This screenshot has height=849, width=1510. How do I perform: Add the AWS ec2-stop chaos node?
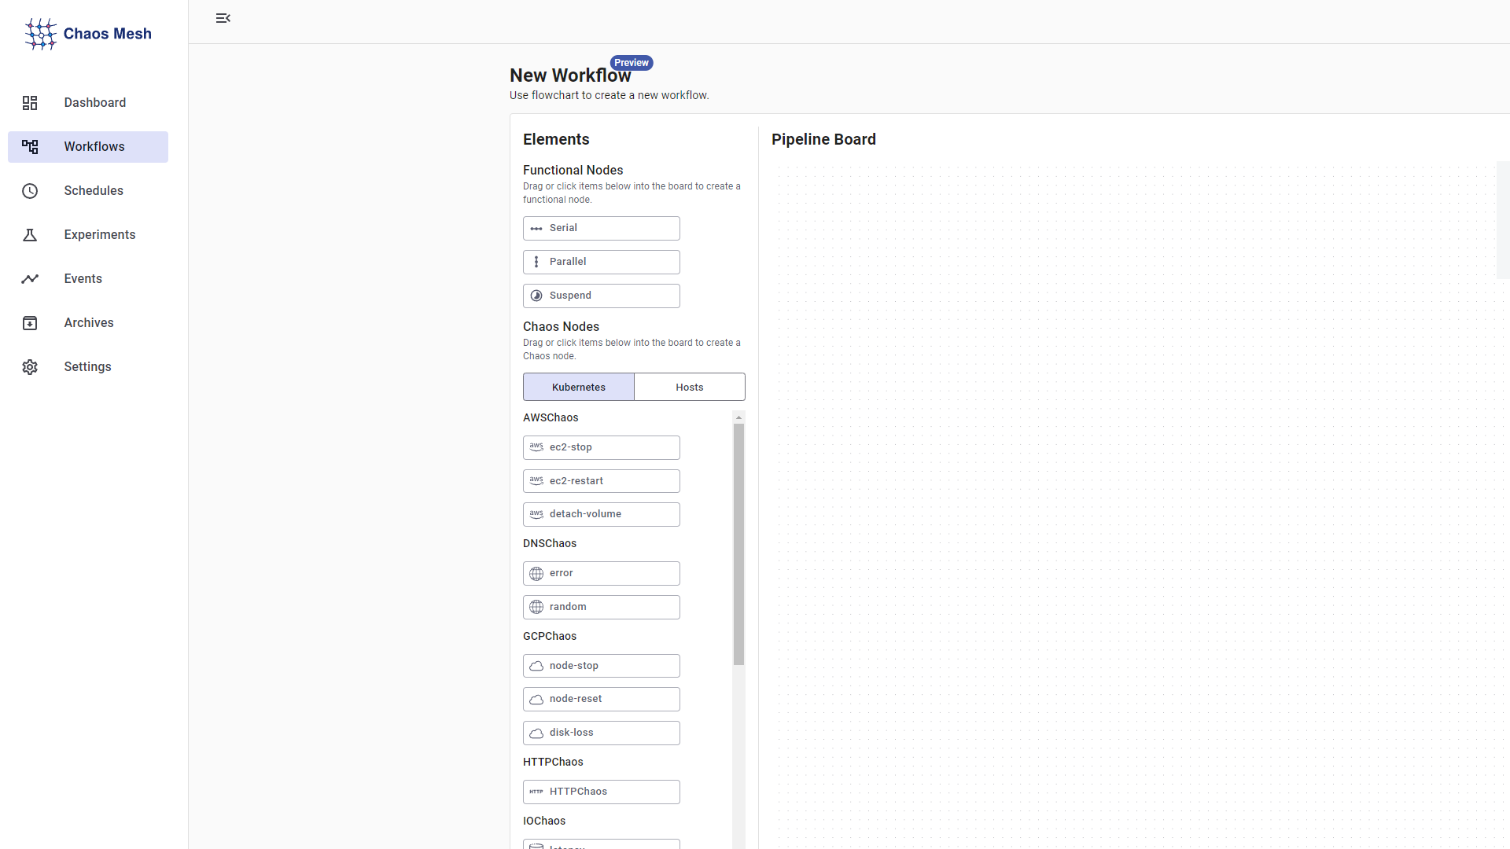coord(601,447)
